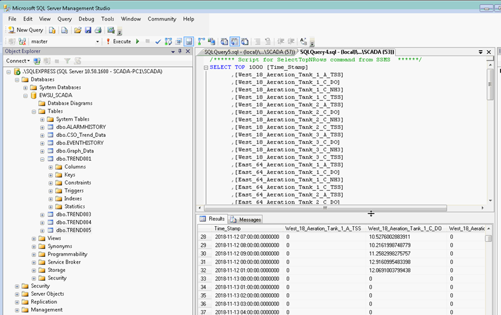The image size is (501, 315).
Task: Comment out the selected lines
Action: coord(257,41)
